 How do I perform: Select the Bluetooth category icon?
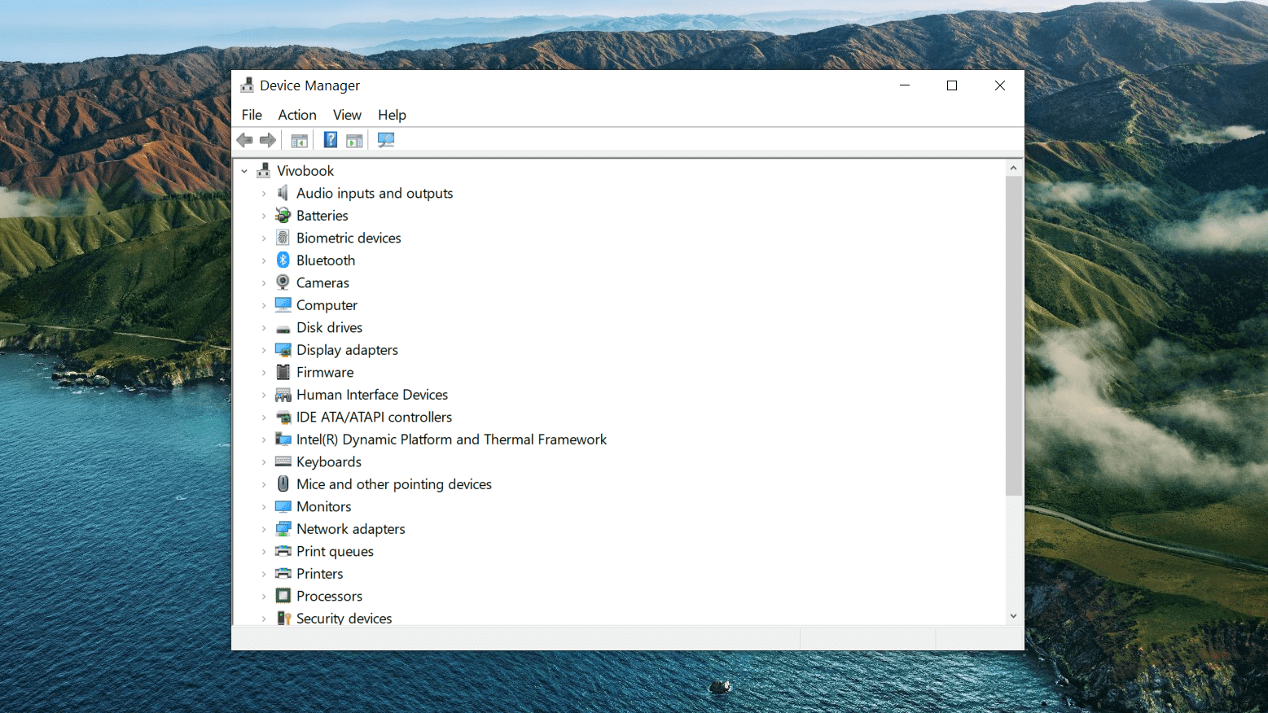(x=283, y=260)
